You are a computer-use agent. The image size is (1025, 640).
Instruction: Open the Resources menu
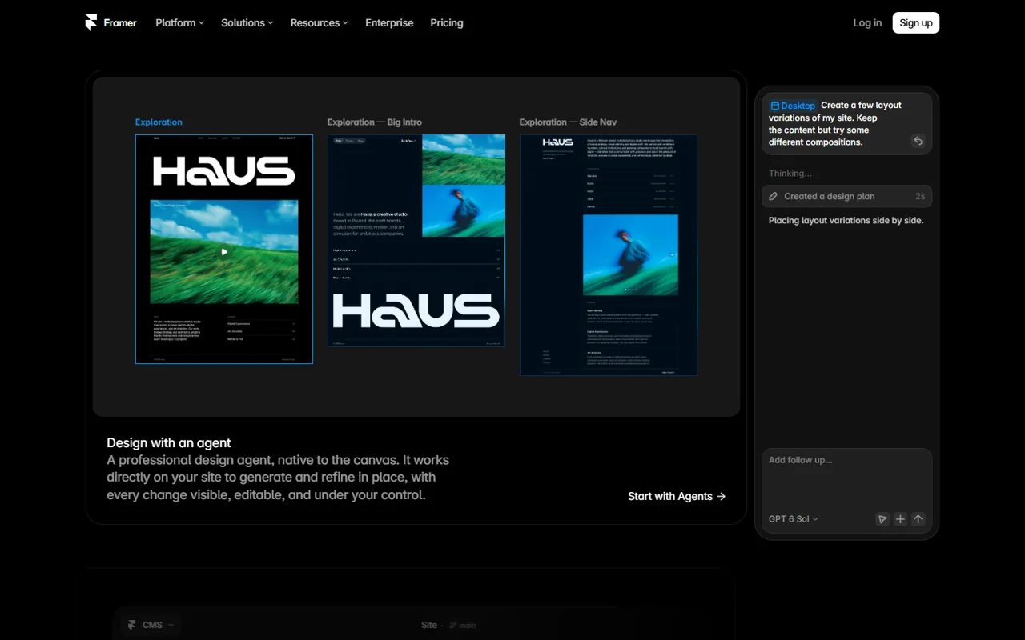pos(319,22)
